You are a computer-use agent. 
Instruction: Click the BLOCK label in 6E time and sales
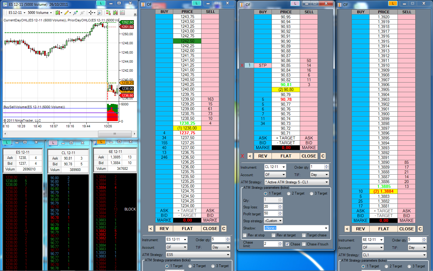tap(130, 209)
